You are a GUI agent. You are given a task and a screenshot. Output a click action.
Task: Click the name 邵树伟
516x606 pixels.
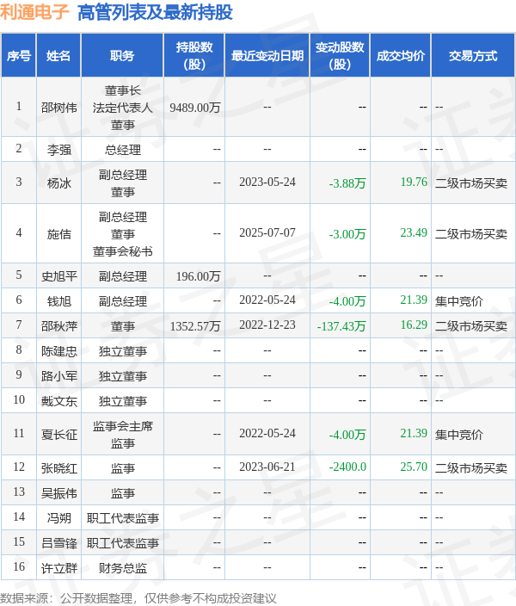[59, 108]
